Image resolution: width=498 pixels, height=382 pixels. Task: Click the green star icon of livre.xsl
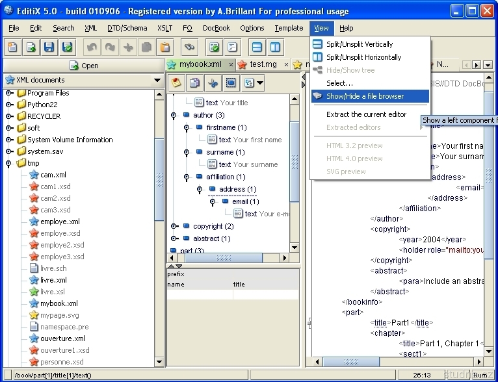34,292
